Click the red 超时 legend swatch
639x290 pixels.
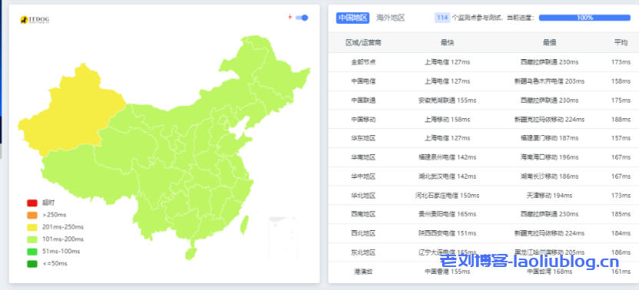[x=32, y=203]
